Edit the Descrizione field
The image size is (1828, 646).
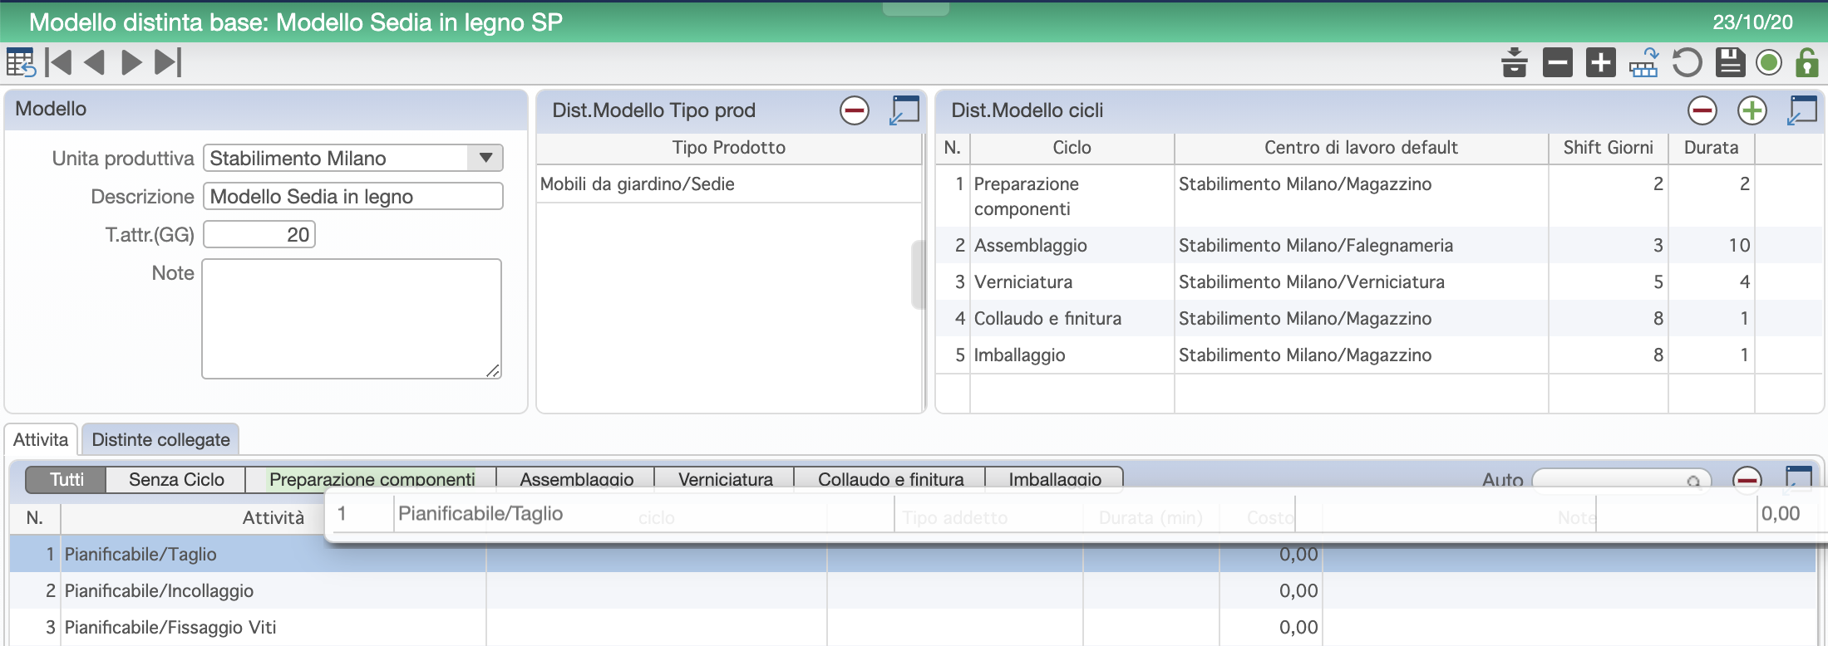coord(353,196)
